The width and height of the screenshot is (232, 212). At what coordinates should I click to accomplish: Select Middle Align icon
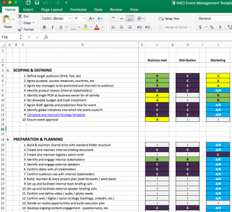pos(121,19)
